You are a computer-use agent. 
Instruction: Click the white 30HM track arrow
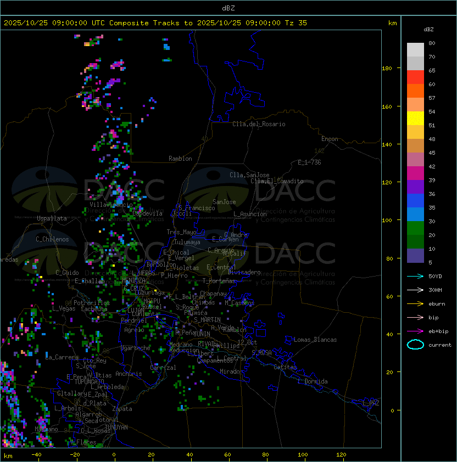click(415, 290)
